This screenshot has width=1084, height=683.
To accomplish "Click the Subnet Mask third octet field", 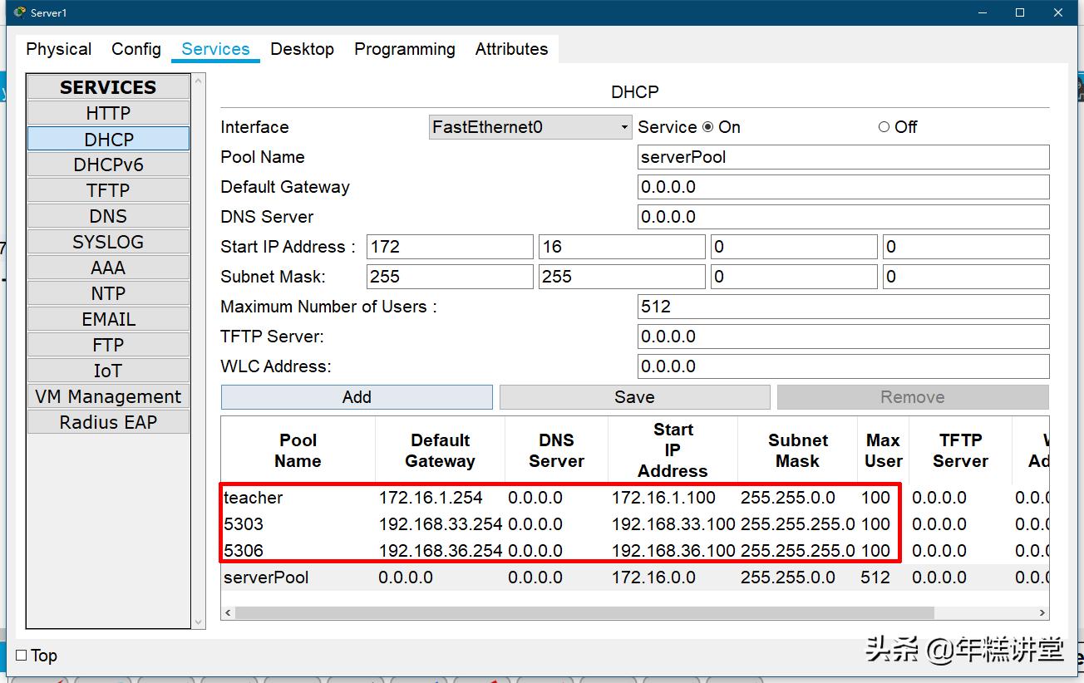I will tap(794, 277).
